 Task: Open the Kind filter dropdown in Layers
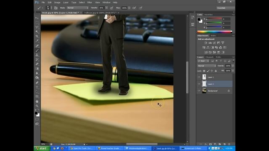coord(203,61)
